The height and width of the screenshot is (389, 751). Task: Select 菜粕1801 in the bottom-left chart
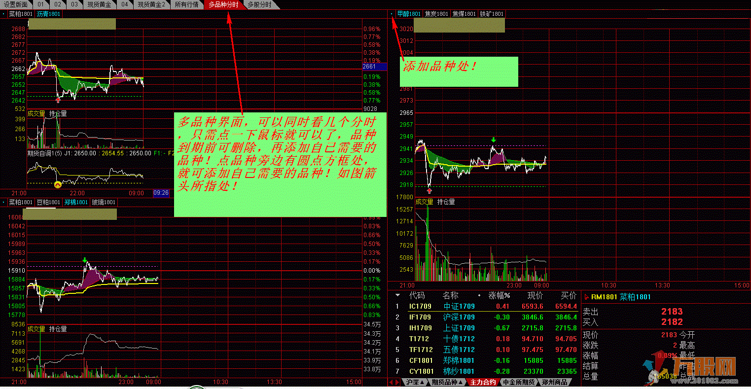point(21,202)
